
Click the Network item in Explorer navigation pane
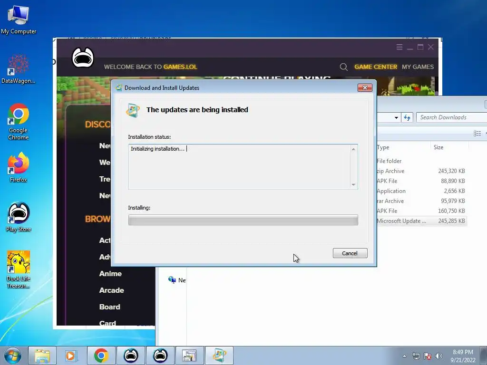(177, 280)
